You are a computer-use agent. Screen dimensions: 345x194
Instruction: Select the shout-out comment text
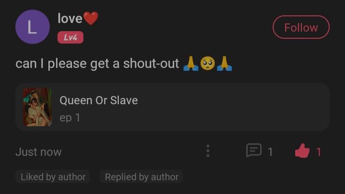click(97, 64)
